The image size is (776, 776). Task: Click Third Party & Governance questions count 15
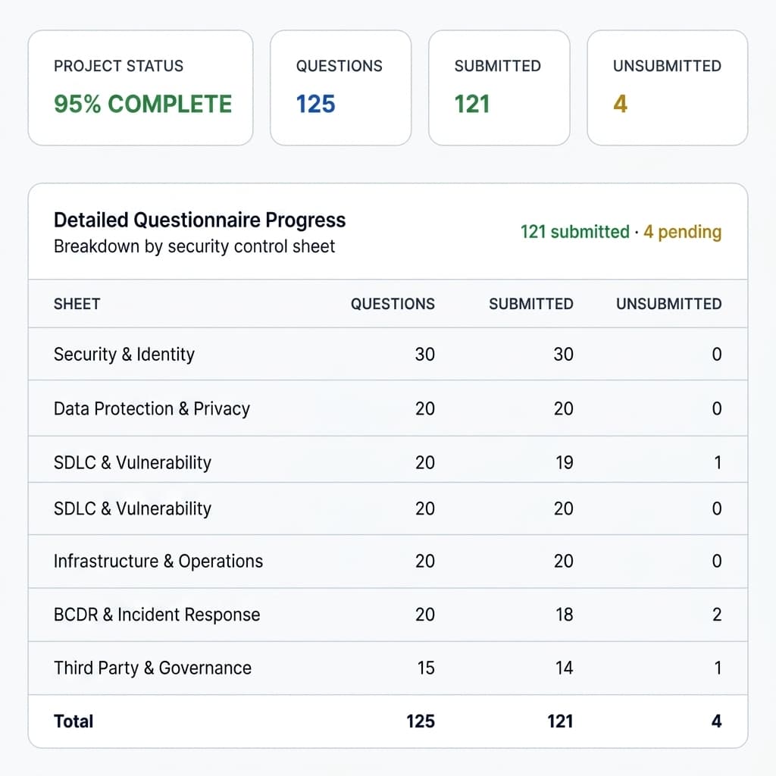426,668
